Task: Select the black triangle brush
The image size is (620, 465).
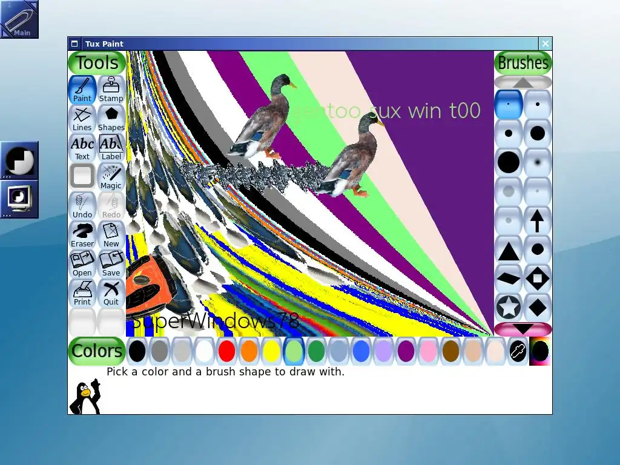Action: pyautogui.click(x=509, y=250)
